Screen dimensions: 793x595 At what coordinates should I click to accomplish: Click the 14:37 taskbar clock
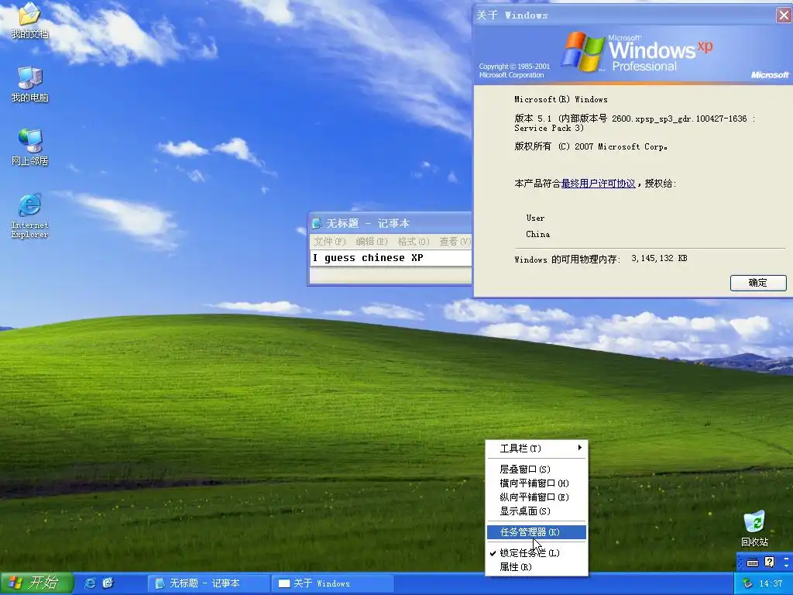[771, 583]
